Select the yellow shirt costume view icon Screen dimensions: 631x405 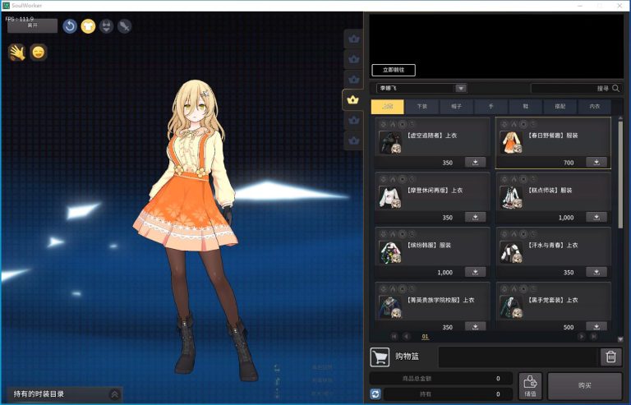[88, 26]
